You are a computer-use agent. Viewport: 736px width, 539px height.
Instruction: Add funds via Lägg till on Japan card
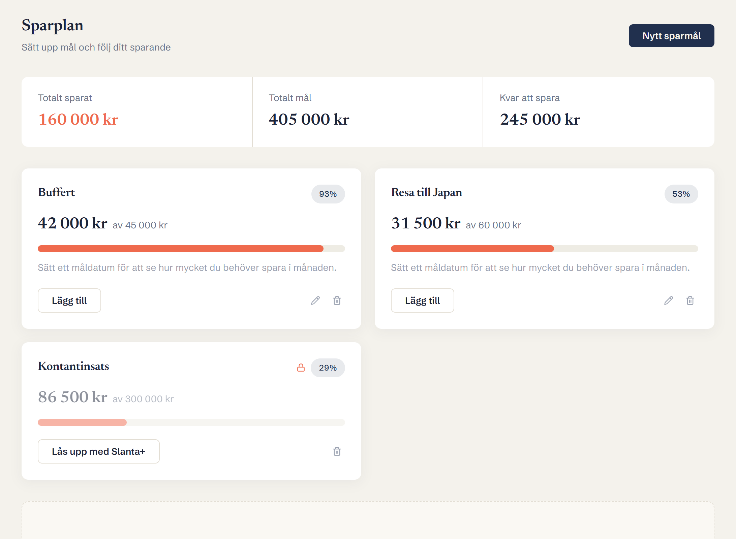pyautogui.click(x=423, y=300)
